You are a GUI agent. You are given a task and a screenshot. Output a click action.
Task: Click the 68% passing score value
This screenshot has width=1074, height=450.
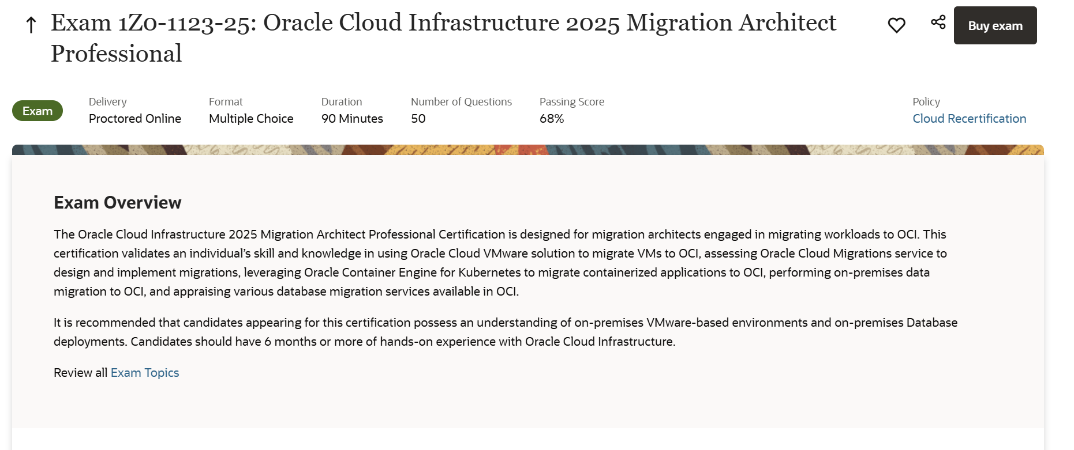[x=552, y=119]
